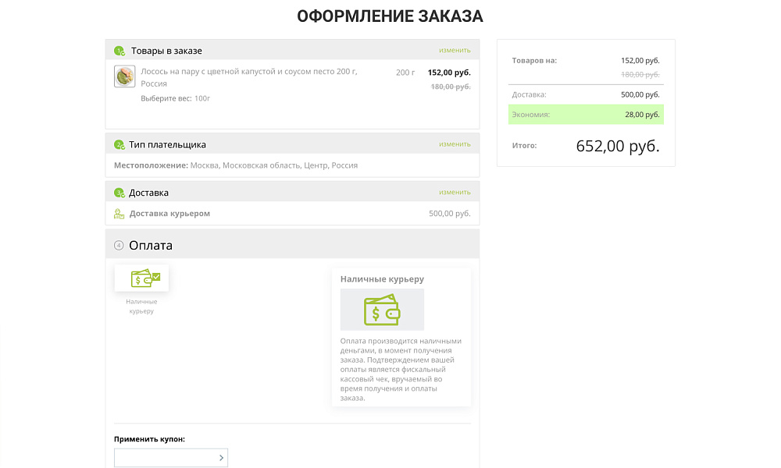The width and height of the screenshot is (781, 468).
Task: Click the coupon submit arrow button
Action: pos(221,458)
